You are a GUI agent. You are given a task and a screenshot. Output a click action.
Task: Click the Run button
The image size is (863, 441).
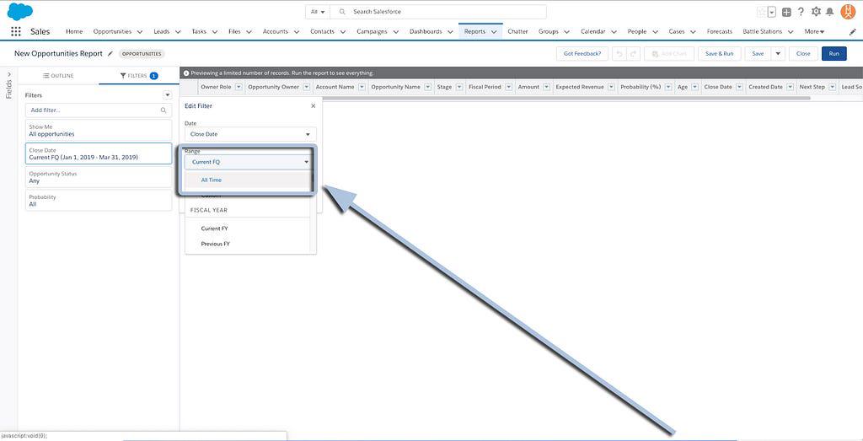(x=834, y=53)
